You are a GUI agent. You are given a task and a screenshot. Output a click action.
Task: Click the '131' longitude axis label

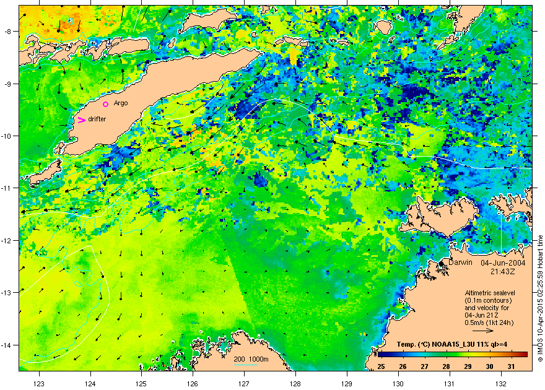click(450, 384)
